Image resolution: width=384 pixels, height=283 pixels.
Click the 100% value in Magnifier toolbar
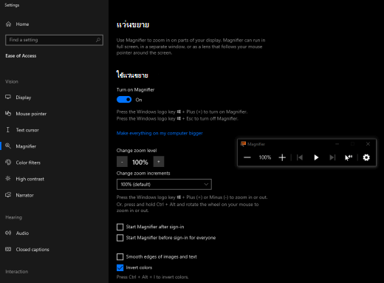[265, 157]
